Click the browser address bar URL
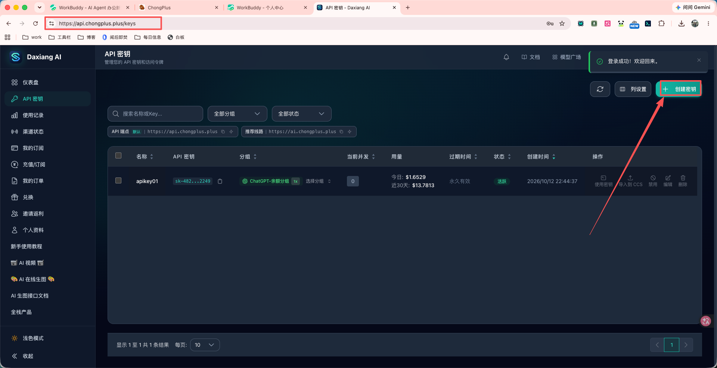This screenshot has height=368, width=717. click(97, 23)
